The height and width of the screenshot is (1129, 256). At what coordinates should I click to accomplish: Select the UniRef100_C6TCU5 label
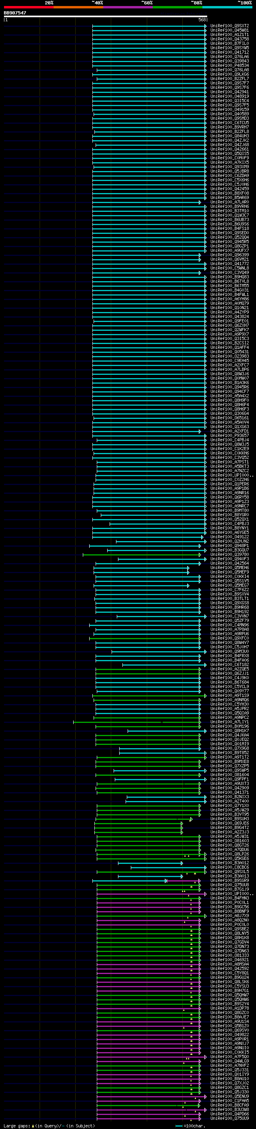(x=230, y=123)
